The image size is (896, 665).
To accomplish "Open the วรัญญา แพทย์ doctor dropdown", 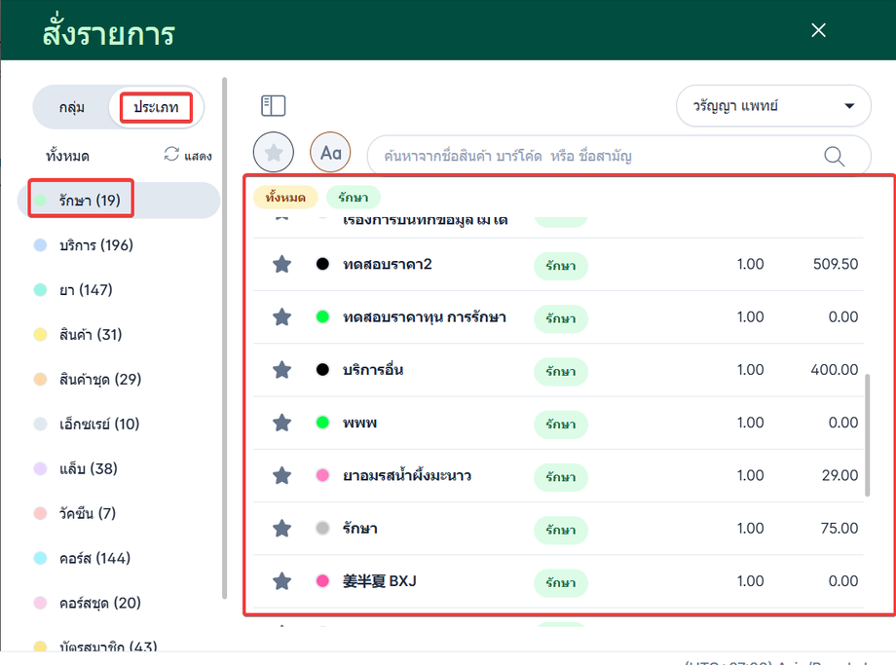I will [773, 106].
